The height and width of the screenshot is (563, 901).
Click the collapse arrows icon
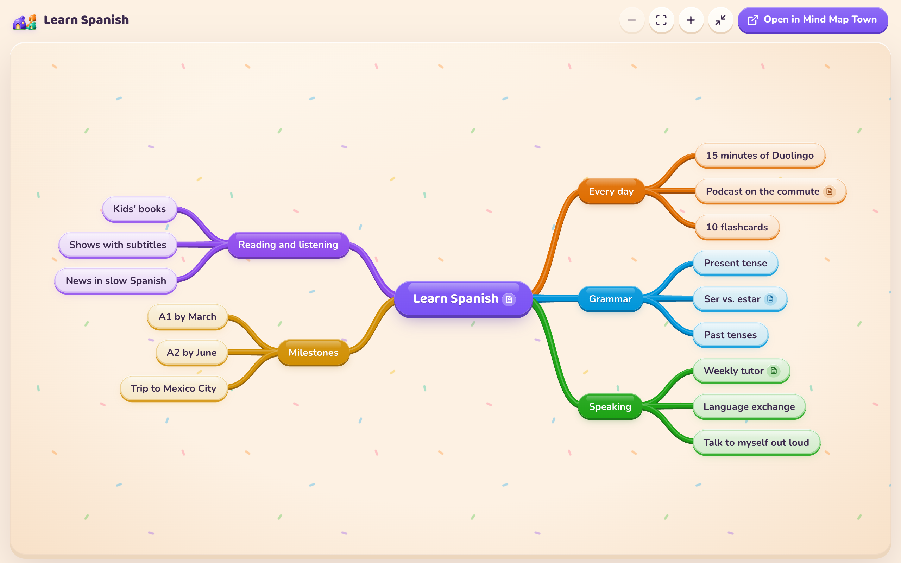[x=720, y=20]
